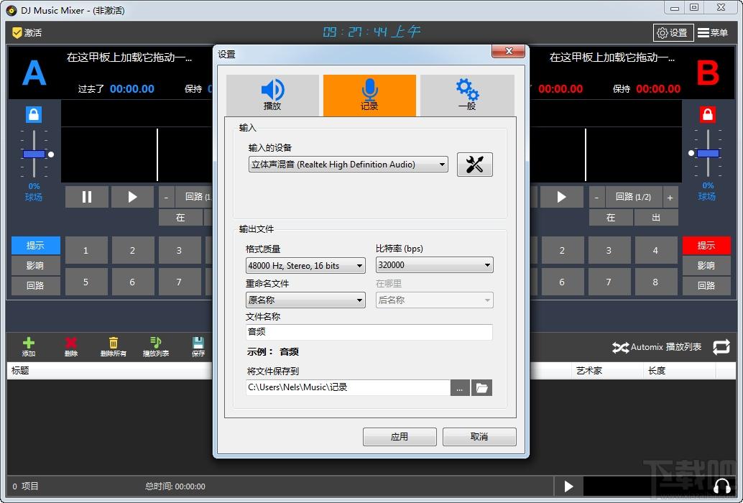Open the save folder icon
Image resolution: width=743 pixels, height=503 pixels.
click(481, 388)
